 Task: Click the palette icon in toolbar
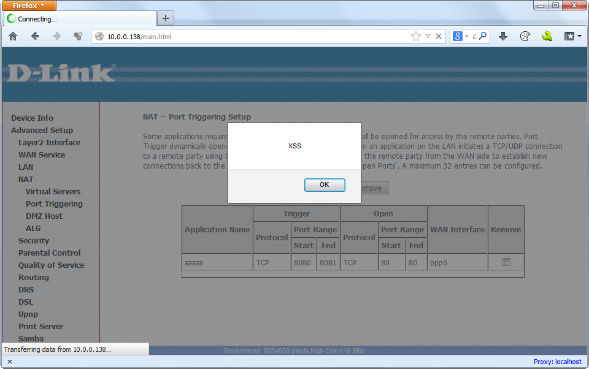[525, 37]
